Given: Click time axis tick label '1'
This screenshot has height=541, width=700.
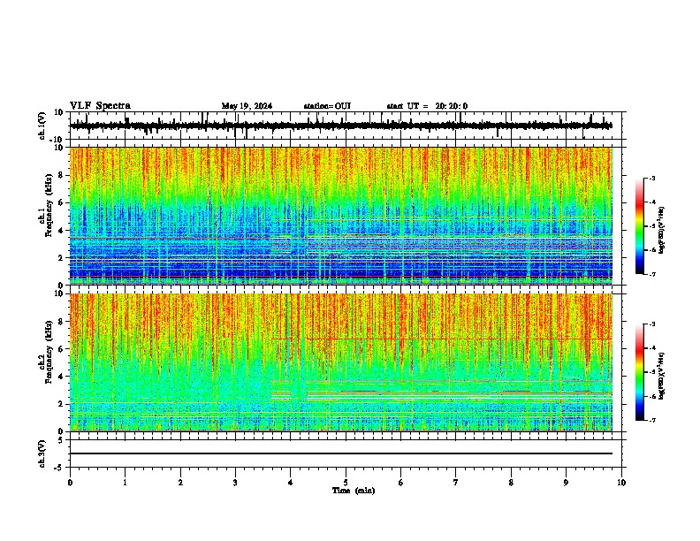Looking at the screenshot, I should pyautogui.click(x=125, y=483).
